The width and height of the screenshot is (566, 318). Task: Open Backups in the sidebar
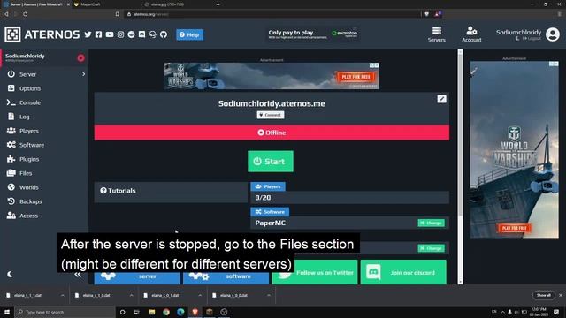tap(31, 201)
